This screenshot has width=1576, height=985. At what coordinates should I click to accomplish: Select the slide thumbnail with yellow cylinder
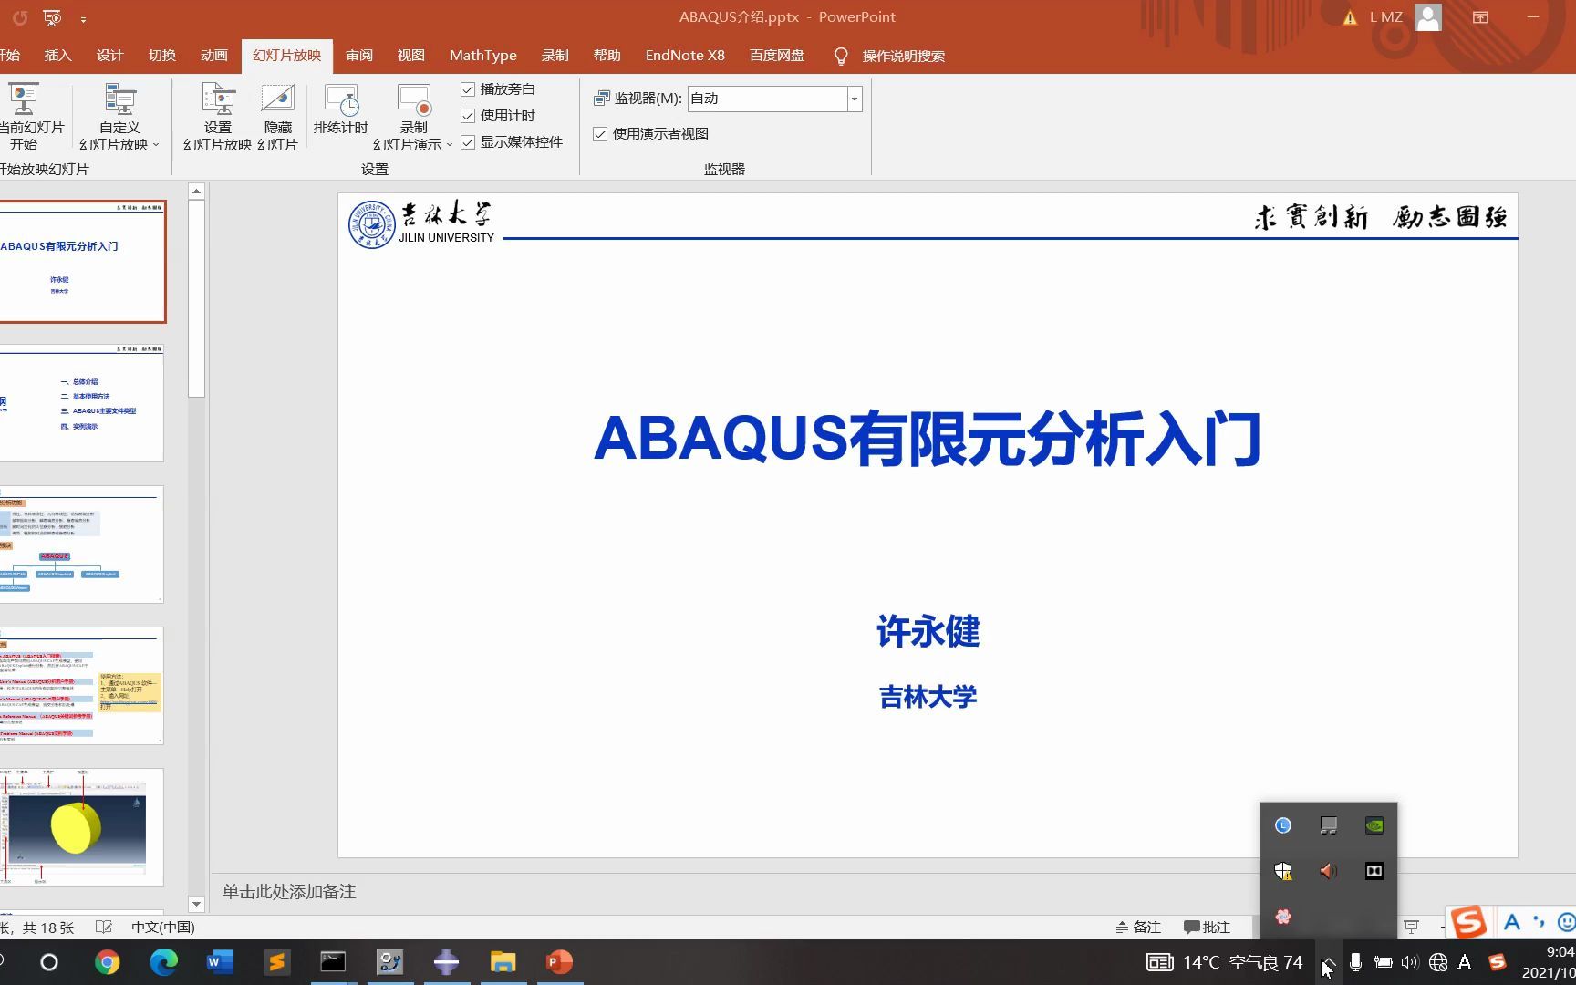[x=82, y=827]
